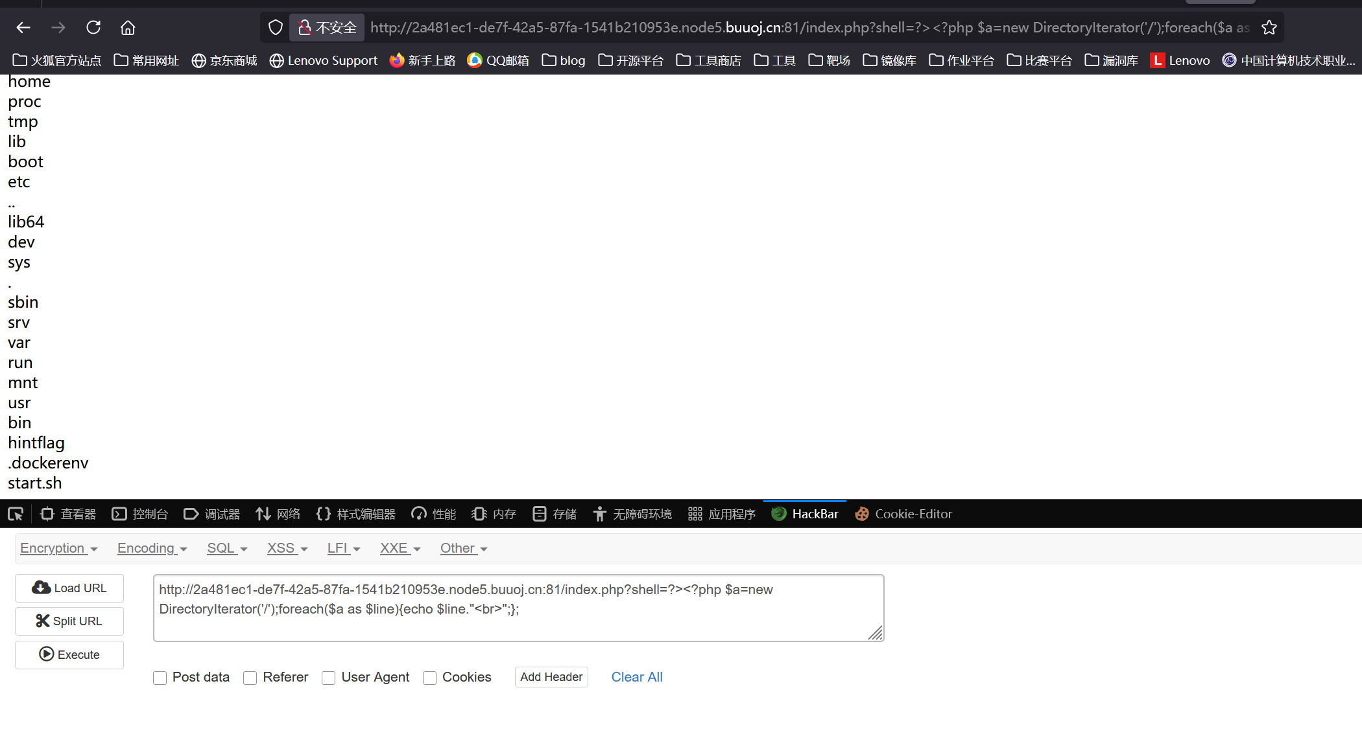
Task: Check the Referer checkbox
Action: pyautogui.click(x=250, y=678)
